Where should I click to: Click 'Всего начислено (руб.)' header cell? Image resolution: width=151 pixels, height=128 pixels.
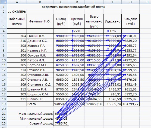click(94, 21)
